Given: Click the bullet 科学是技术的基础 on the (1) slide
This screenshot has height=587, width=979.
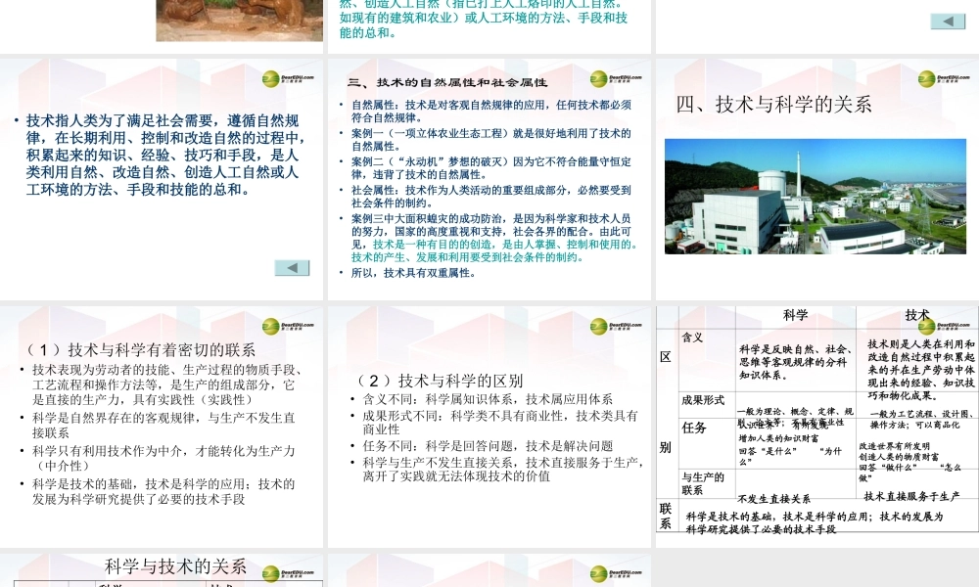Looking at the screenshot, I should click(x=163, y=491).
